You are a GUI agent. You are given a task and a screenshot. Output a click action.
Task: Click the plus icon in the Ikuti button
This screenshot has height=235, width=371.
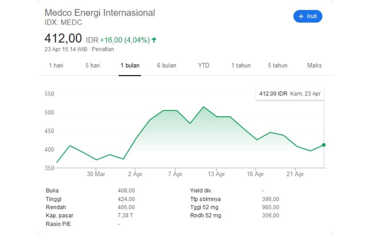(x=301, y=16)
